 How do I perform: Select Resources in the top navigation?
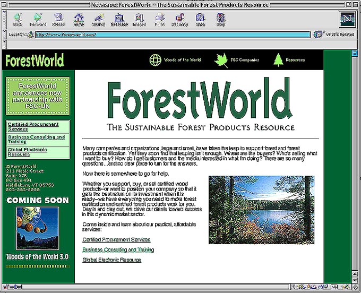pos(289,60)
